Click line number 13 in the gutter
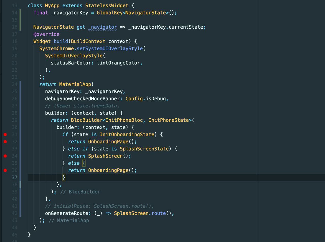 pos(14,5)
